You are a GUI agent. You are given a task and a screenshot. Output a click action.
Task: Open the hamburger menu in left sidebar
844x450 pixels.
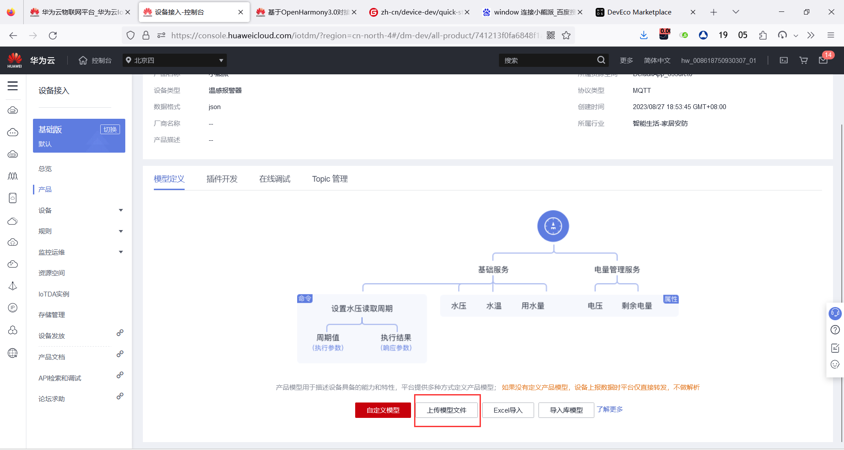[x=13, y=86]
